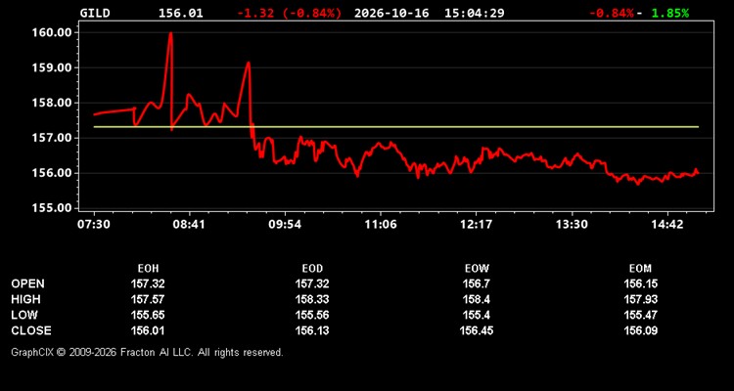Click EOM high value 157.93
Screen dimensions: 734x391
click(640, 299)
